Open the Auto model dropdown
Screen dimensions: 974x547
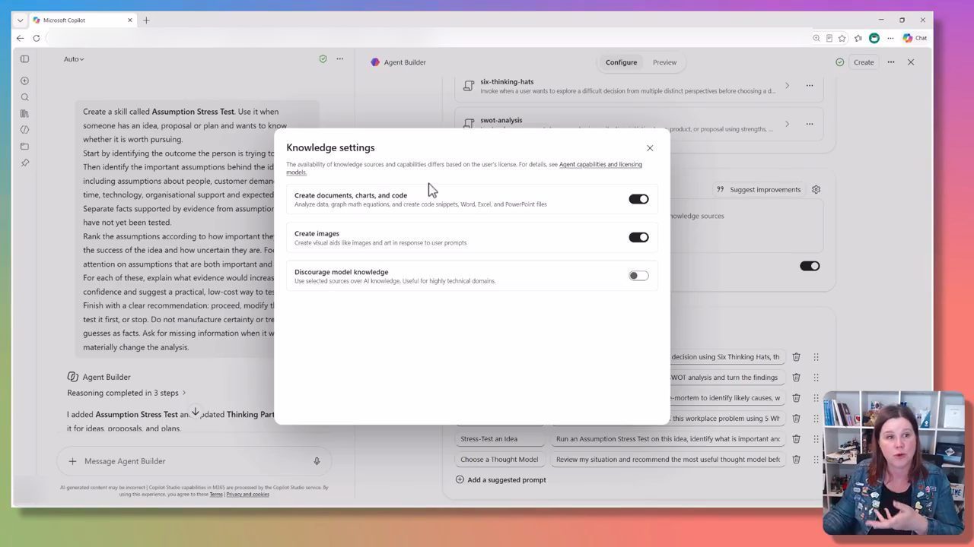[74, 58]
